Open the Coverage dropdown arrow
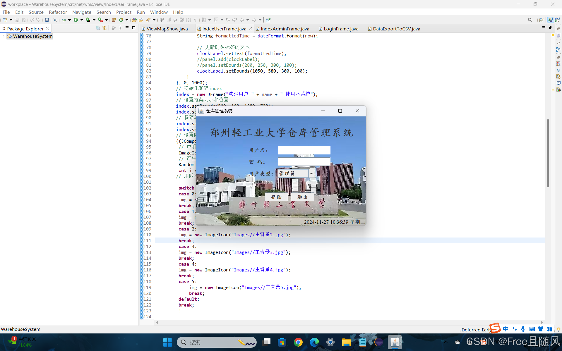This screenshot has height=351, width=562. click(x=94, y=20)
